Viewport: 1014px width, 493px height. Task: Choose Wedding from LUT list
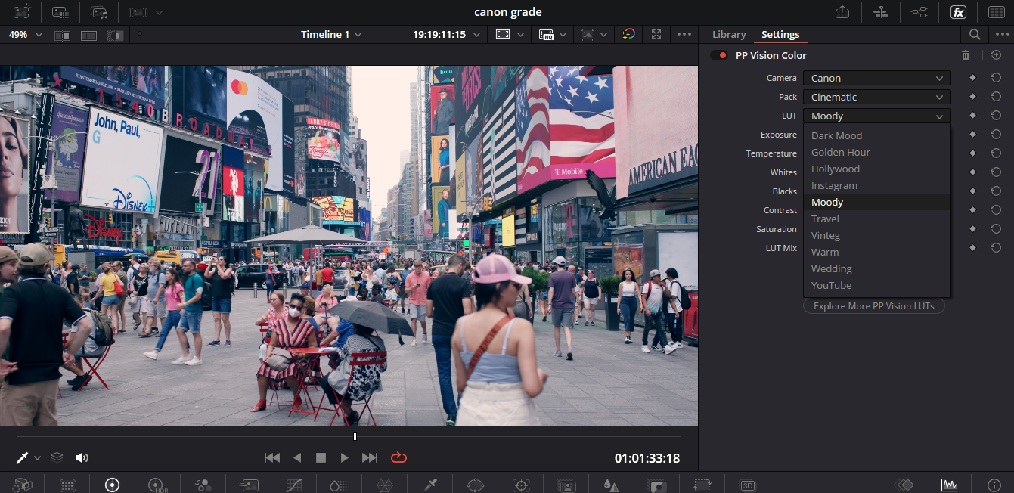click(877, 268)
